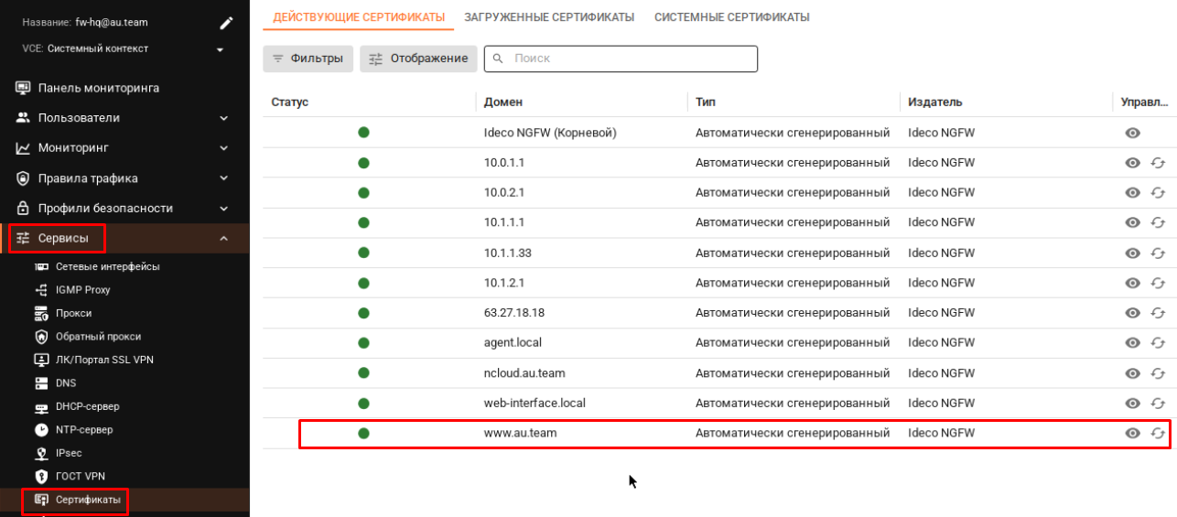The width and height of the screenshot is (1177, 517).
Task: Show details for agent.local certificate eye
Action: pos(1132,343)
